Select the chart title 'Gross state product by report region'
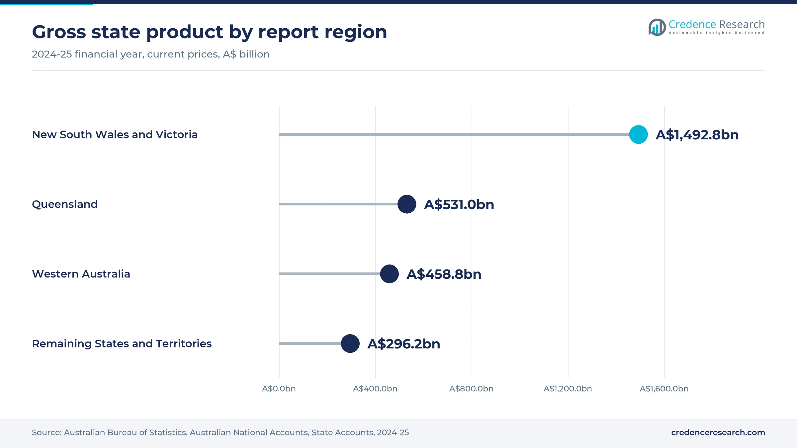The width and height of the screenshot is (797, 448). [210, 32]
